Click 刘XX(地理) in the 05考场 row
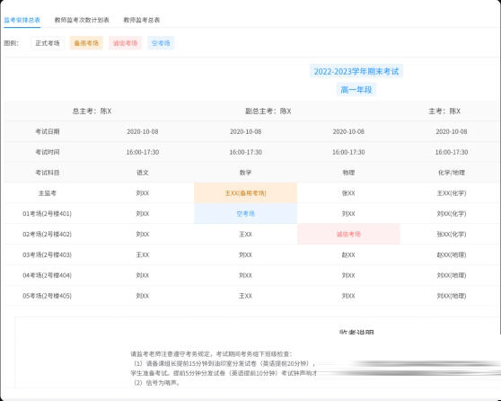501x401 pixels. pyautogui.click(x=452, y=296)
